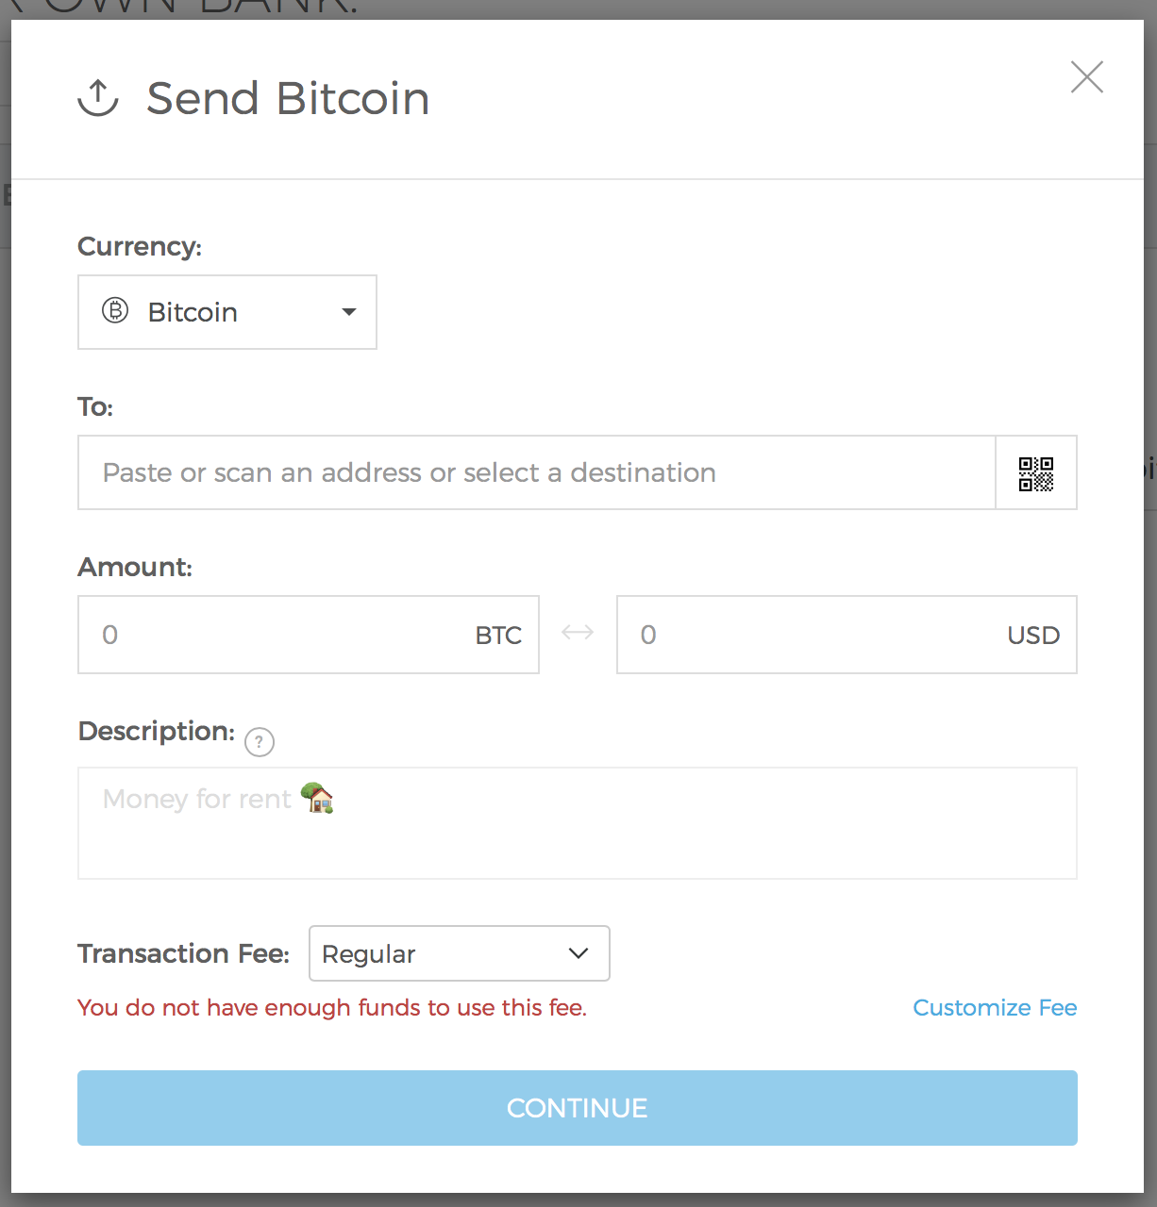The width and height of the screenshot is (1157, 1207).
Task: Close the Send Bitcoin dialog
Action: pyautogui.click(x=1086, y=77)
